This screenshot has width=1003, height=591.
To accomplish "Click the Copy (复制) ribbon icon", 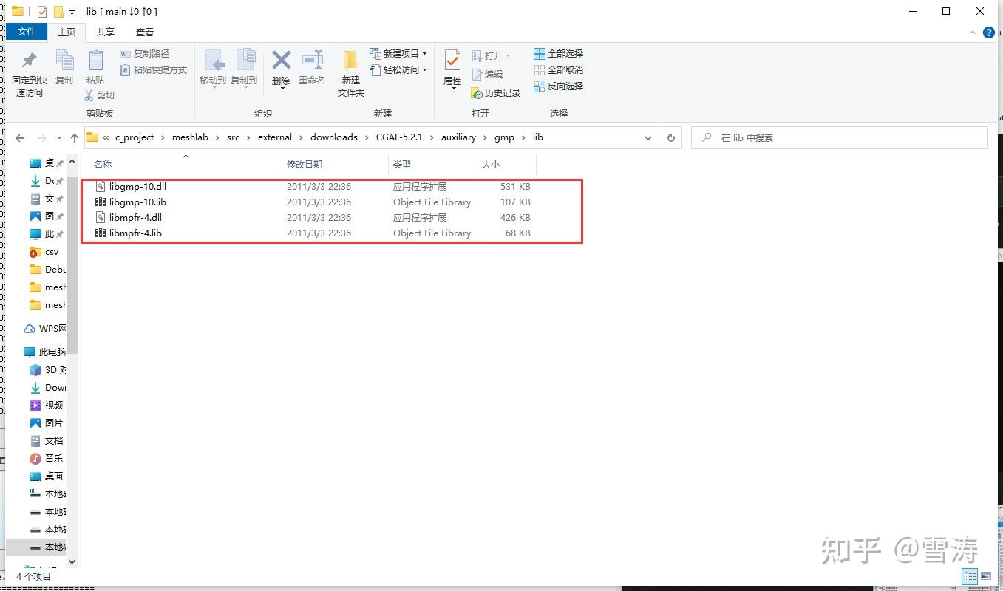I will (64, 61).
